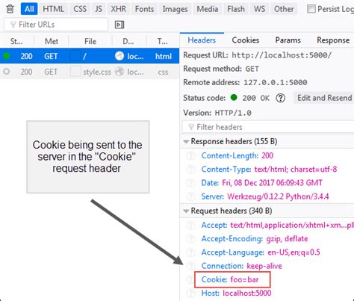Image resolution: width=354 pixels, height=301 pixels.
Task: Click the Edit and Resend button
Action: pos(325,98)
